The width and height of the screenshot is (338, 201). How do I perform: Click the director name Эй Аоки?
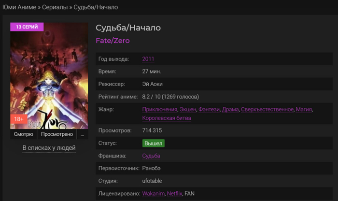152,84
